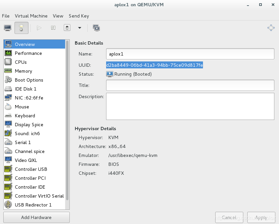Image resolution: width=279 pixels, height=224 pixels.
Task: Select the IDE Disk 1 drive icon
Action: coord(8,89)
